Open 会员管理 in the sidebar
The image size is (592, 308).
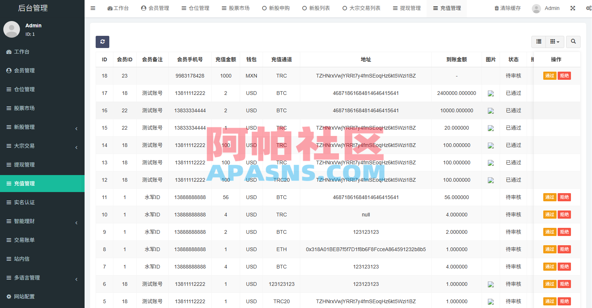point(42,71)
